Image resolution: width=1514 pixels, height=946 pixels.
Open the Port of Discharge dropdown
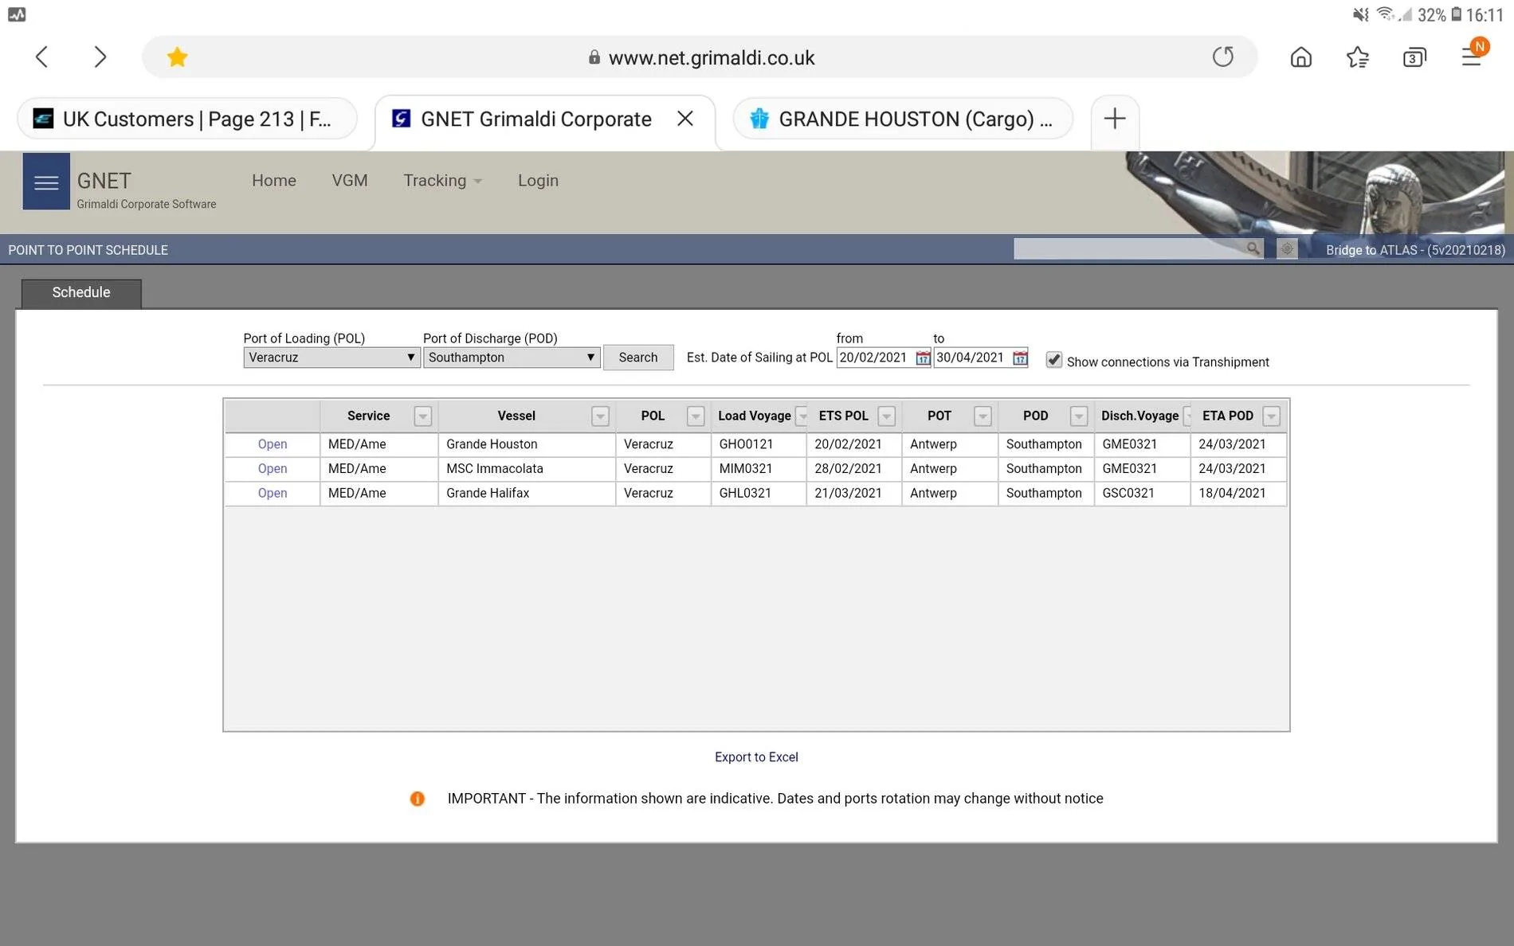click(x=512, y=358)
